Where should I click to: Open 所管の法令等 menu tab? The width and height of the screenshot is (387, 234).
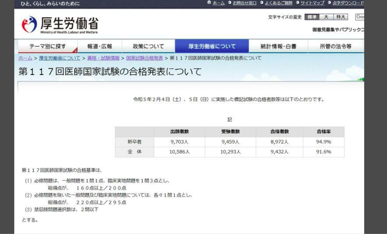click(x=335, y=46)
